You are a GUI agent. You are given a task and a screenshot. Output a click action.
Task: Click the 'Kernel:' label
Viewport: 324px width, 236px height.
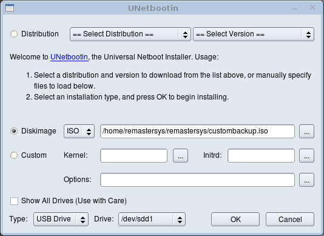(x=76, y=155)
